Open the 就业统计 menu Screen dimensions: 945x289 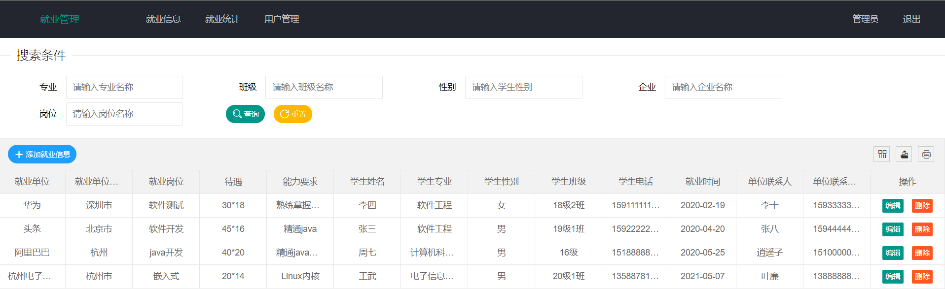[222, 19]
